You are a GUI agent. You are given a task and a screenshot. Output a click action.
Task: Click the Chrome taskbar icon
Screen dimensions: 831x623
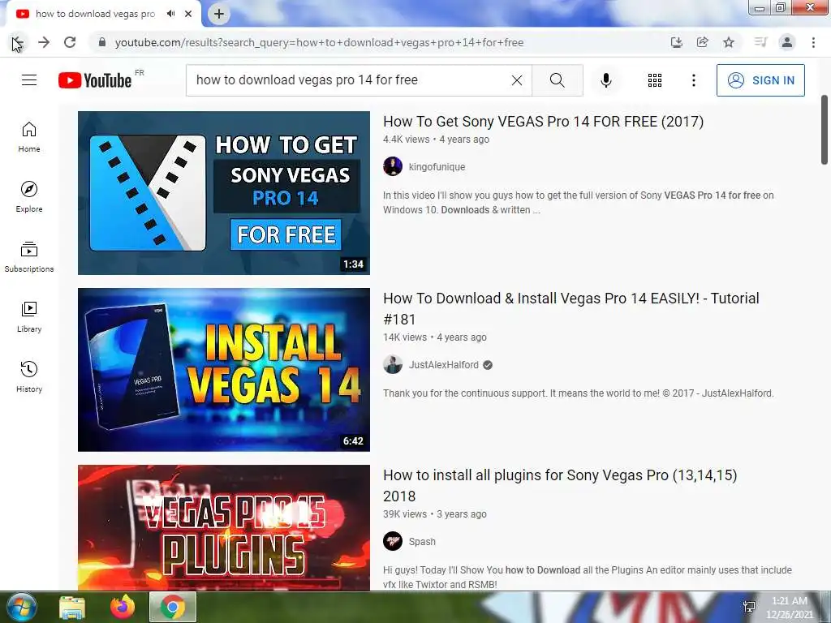pos(173,607)
